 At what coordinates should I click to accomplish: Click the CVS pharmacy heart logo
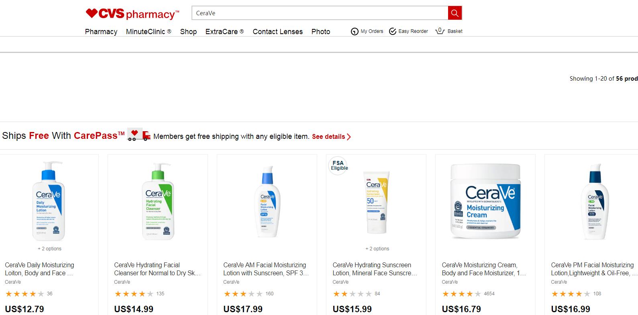(x=92, y=14)
